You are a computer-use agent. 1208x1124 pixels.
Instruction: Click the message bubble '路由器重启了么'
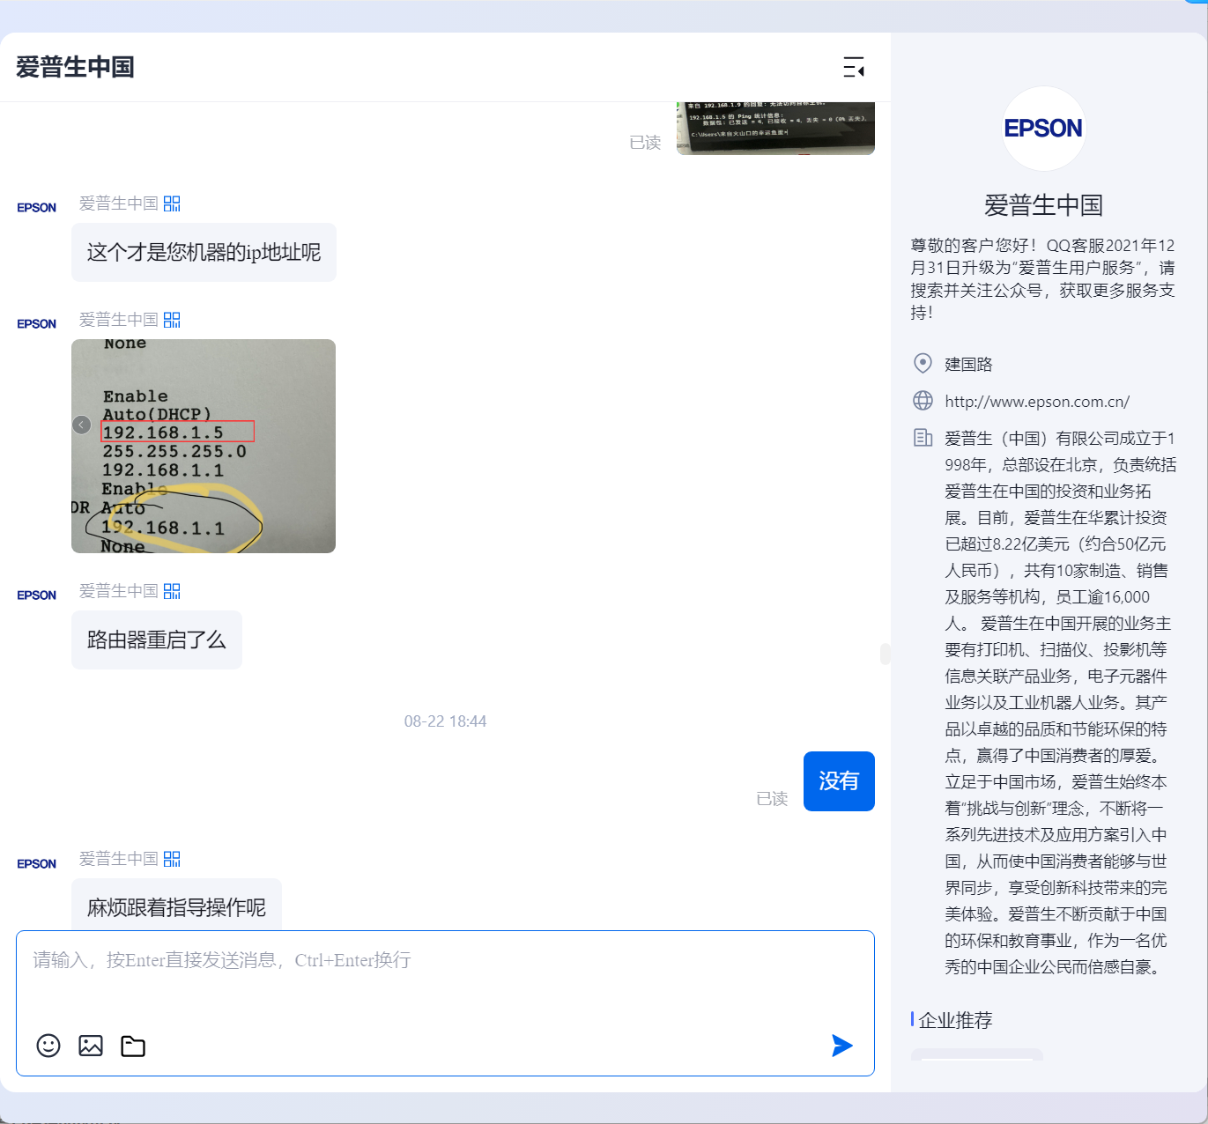click(157, 640)
